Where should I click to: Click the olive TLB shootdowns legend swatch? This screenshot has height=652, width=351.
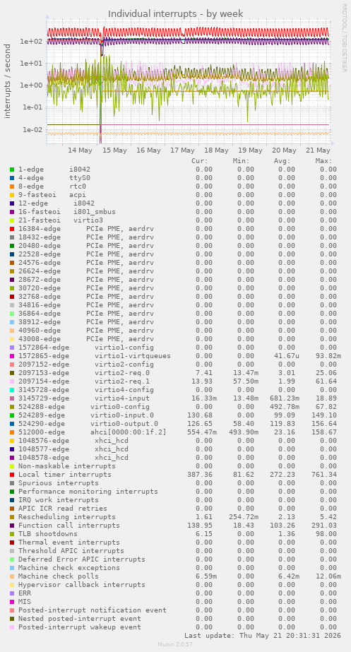[x=12, y=534]
